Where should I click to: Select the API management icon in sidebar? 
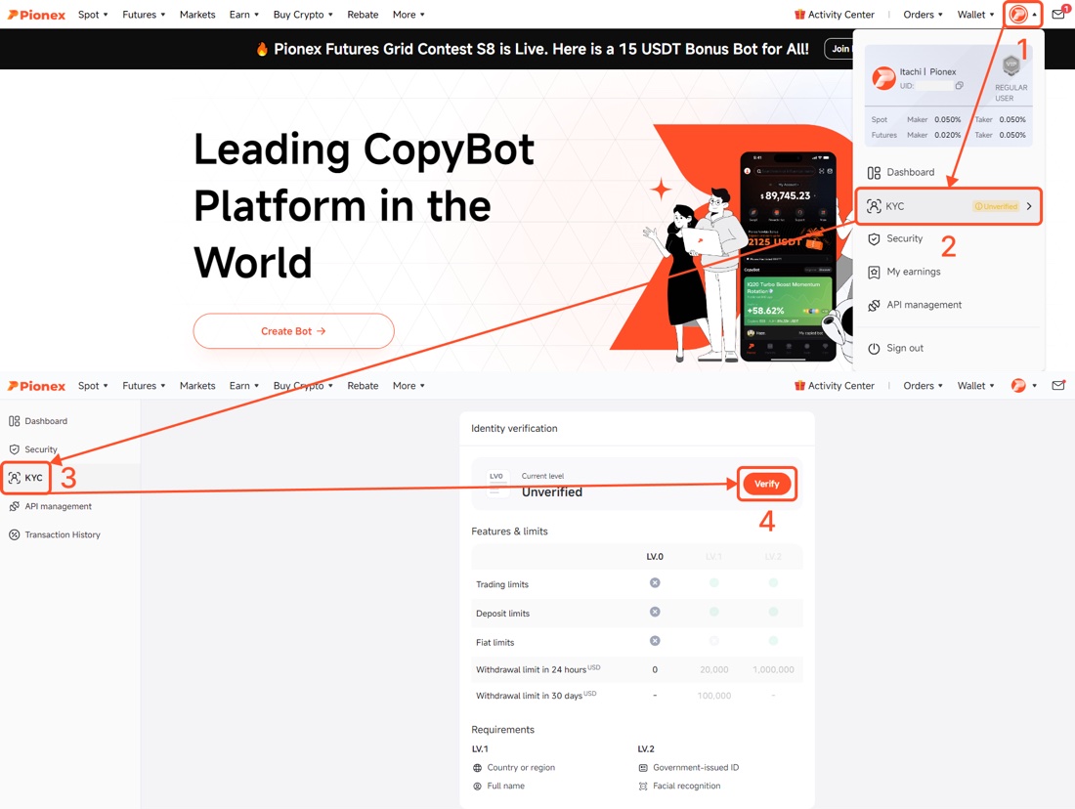click(15, 507)
